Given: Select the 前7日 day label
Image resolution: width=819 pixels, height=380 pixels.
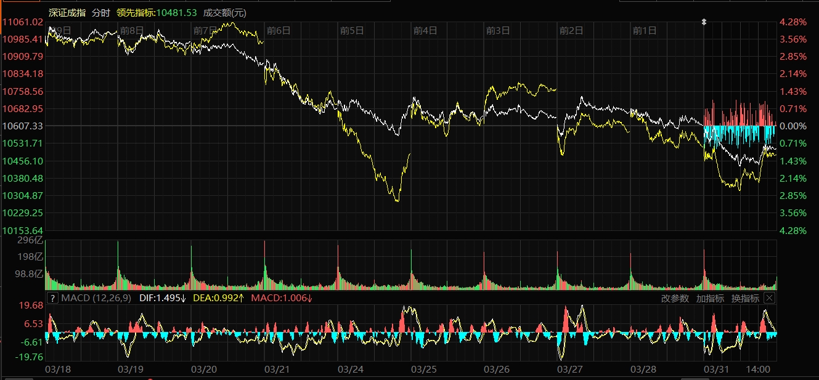Looking at the screenshot, I should point(205,30).
